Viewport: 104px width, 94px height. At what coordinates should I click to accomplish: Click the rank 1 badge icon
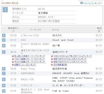[x=5, y=10]
